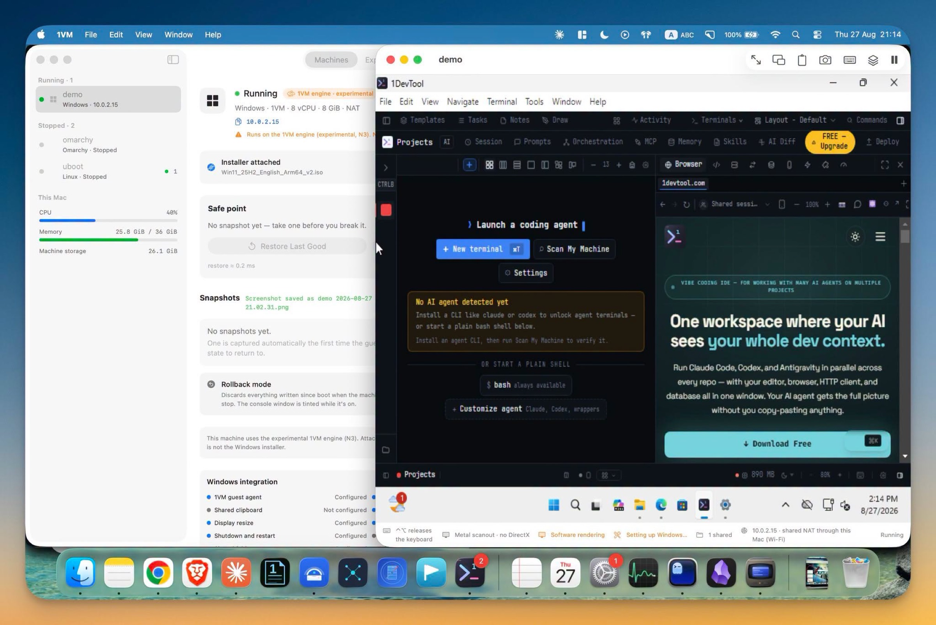The height and width of the screenshot is (625, 936).
Task: Switch to the Orchestration tab
Action: point(592,142)
